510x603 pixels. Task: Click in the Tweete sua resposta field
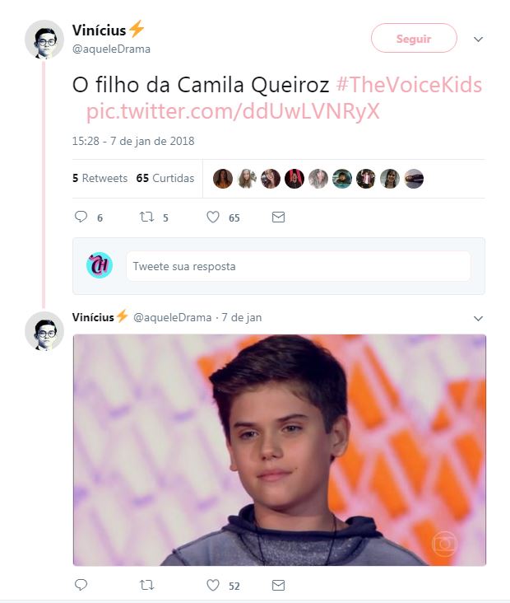click(299, 266)
